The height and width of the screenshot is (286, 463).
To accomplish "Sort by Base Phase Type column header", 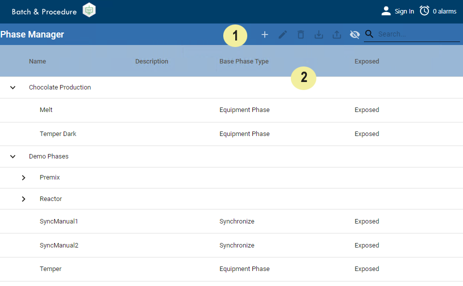I will pyautogui.click(x=244, y=61).
